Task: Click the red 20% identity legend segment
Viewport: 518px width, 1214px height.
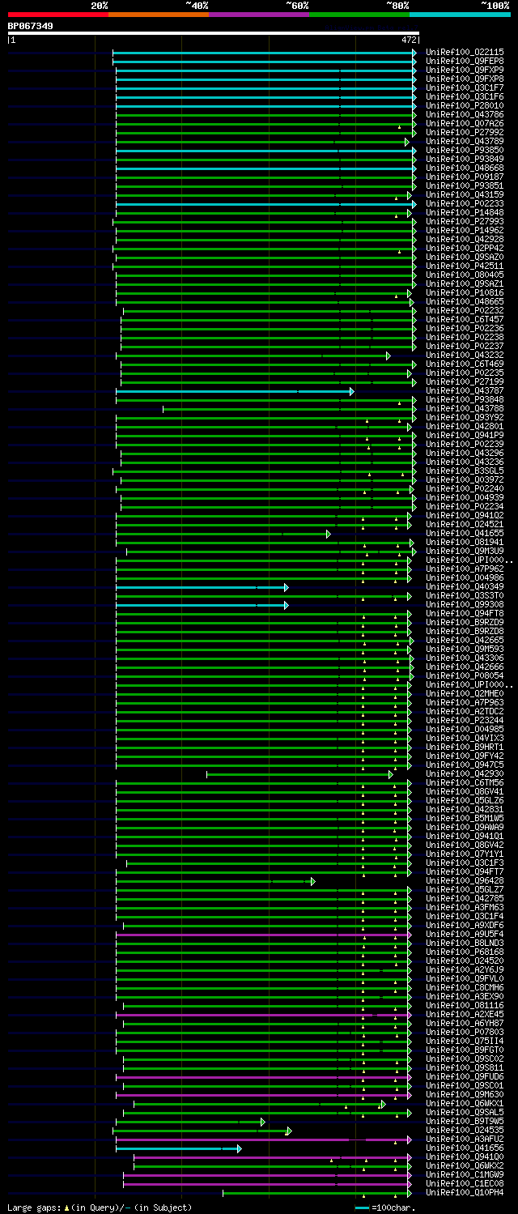Action: point(58,15)
